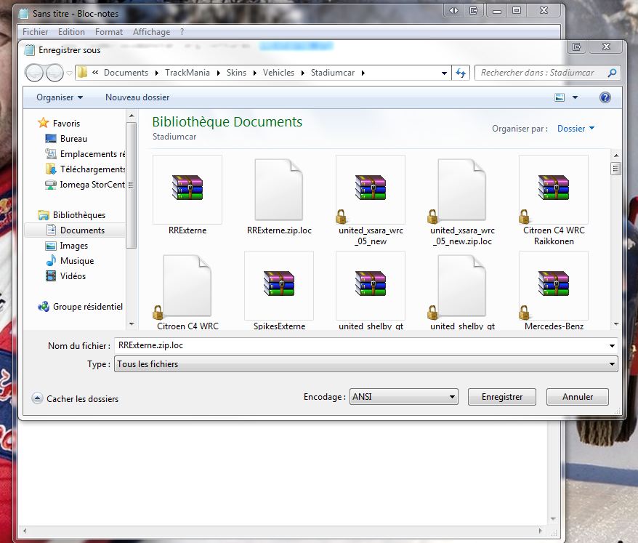This screenshot has height=543, width=638.
Task: Click the file list vertical scrollbar thumb
Action: coord(615,168)
